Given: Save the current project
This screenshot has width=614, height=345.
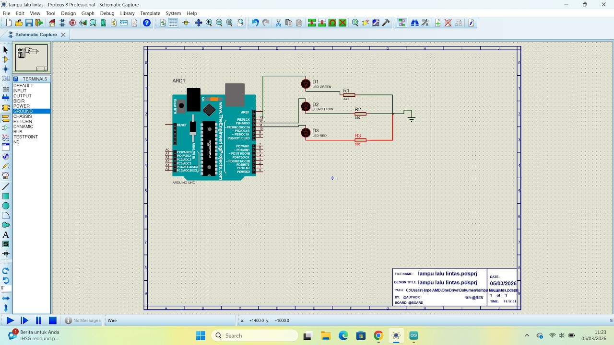Looking at the screenshot, I should click(29, 23).
